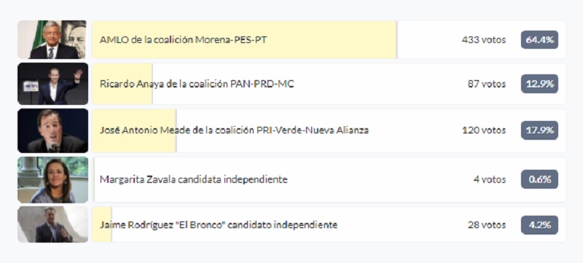Image resolution: width=583 pixels, height=263 pixels.
Task: Open the AMLO candidate photo thumbnail
Action: point(52,39)
